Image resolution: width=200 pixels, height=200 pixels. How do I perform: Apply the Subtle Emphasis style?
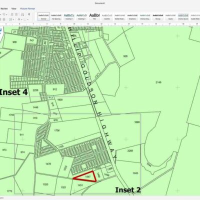click(x=119, y=16)
